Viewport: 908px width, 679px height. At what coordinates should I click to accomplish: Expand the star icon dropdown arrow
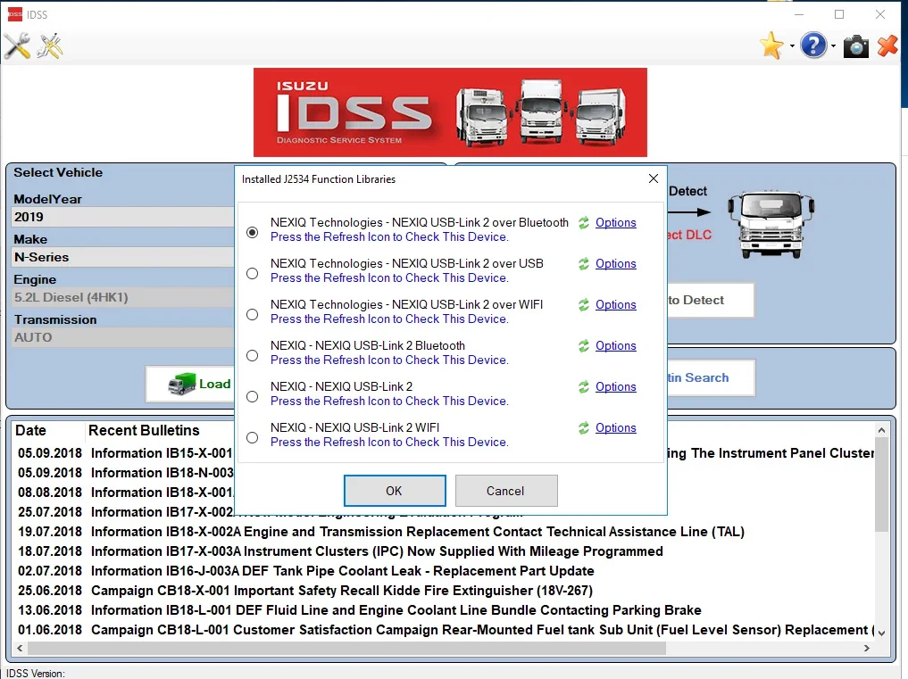792,46
